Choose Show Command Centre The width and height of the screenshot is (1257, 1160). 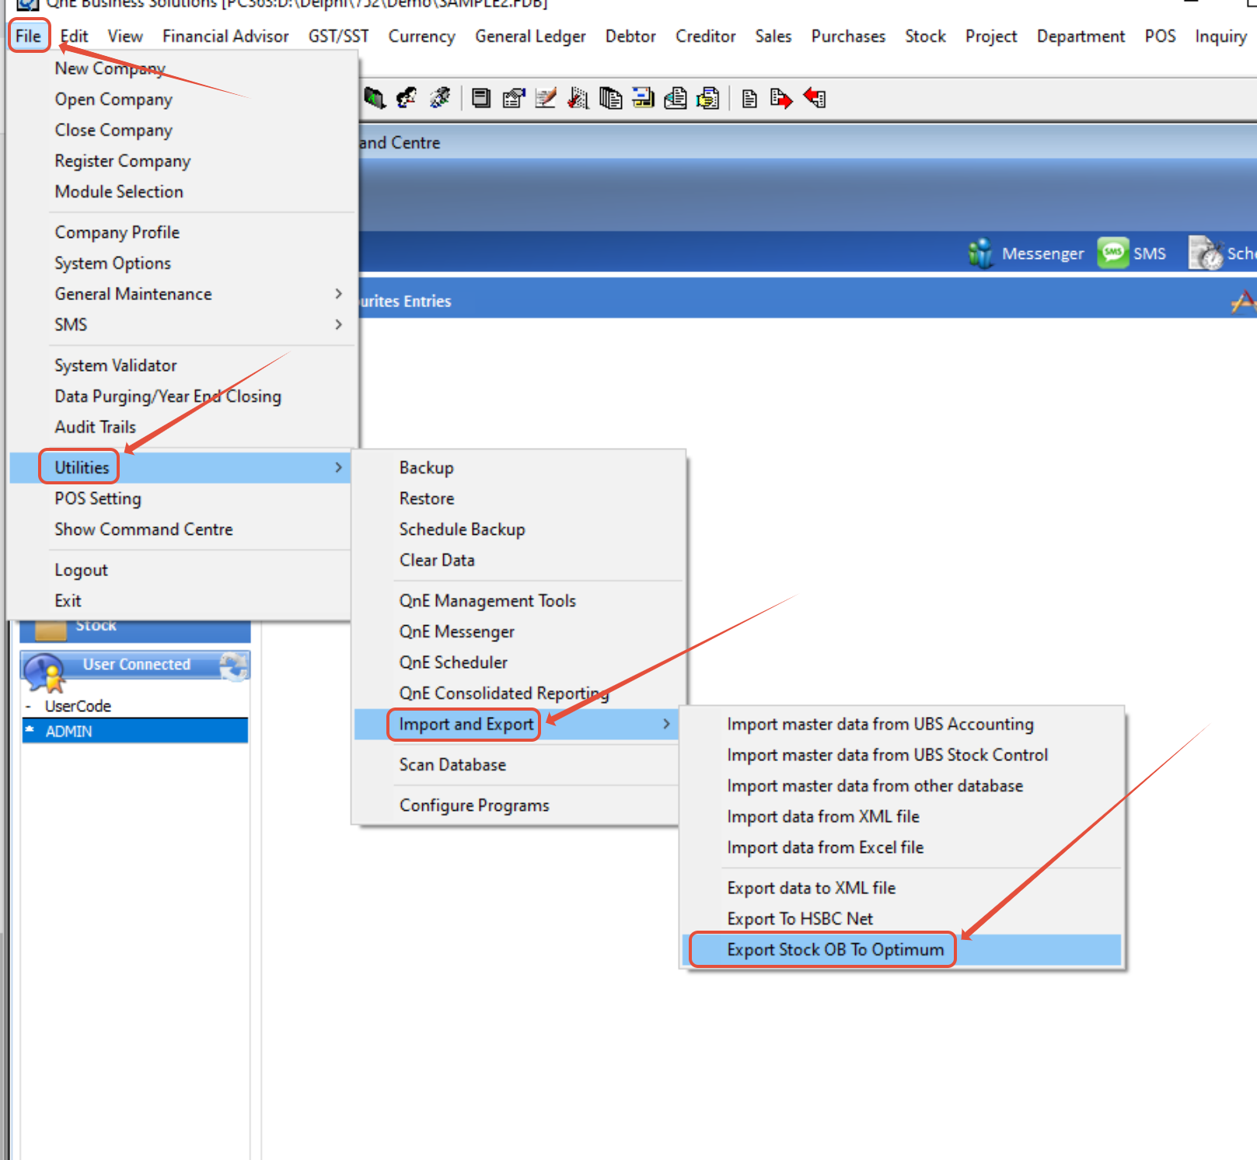(144, 529)
